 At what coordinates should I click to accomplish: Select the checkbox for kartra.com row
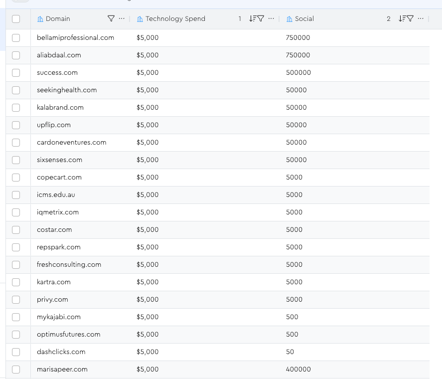16,282
